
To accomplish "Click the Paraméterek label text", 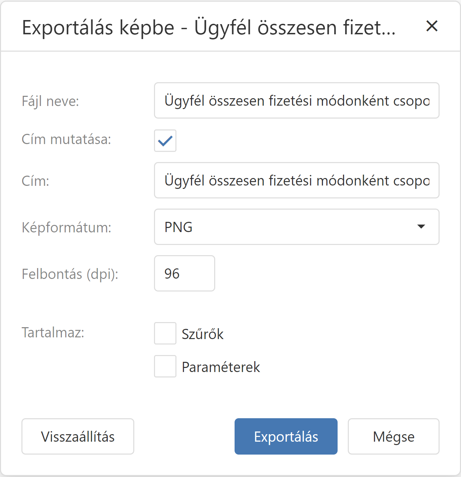I will (x=221, y=367).
